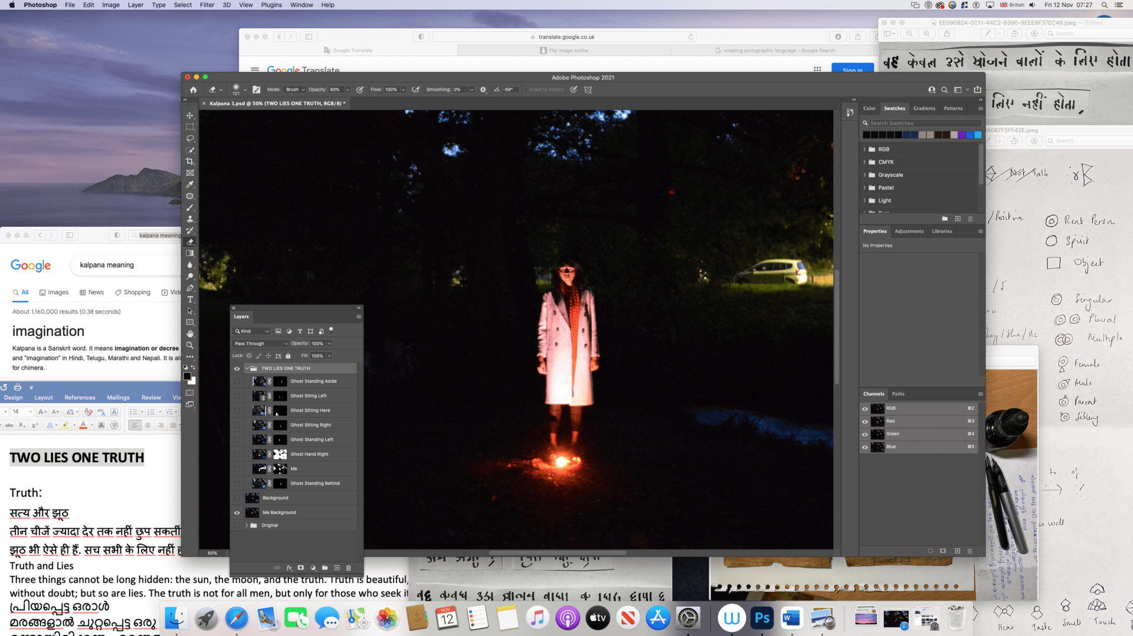Select the Lasso tool
The width and height of the screenshot is (1133, 636).
pyautogui.click(x=190, y=139)
